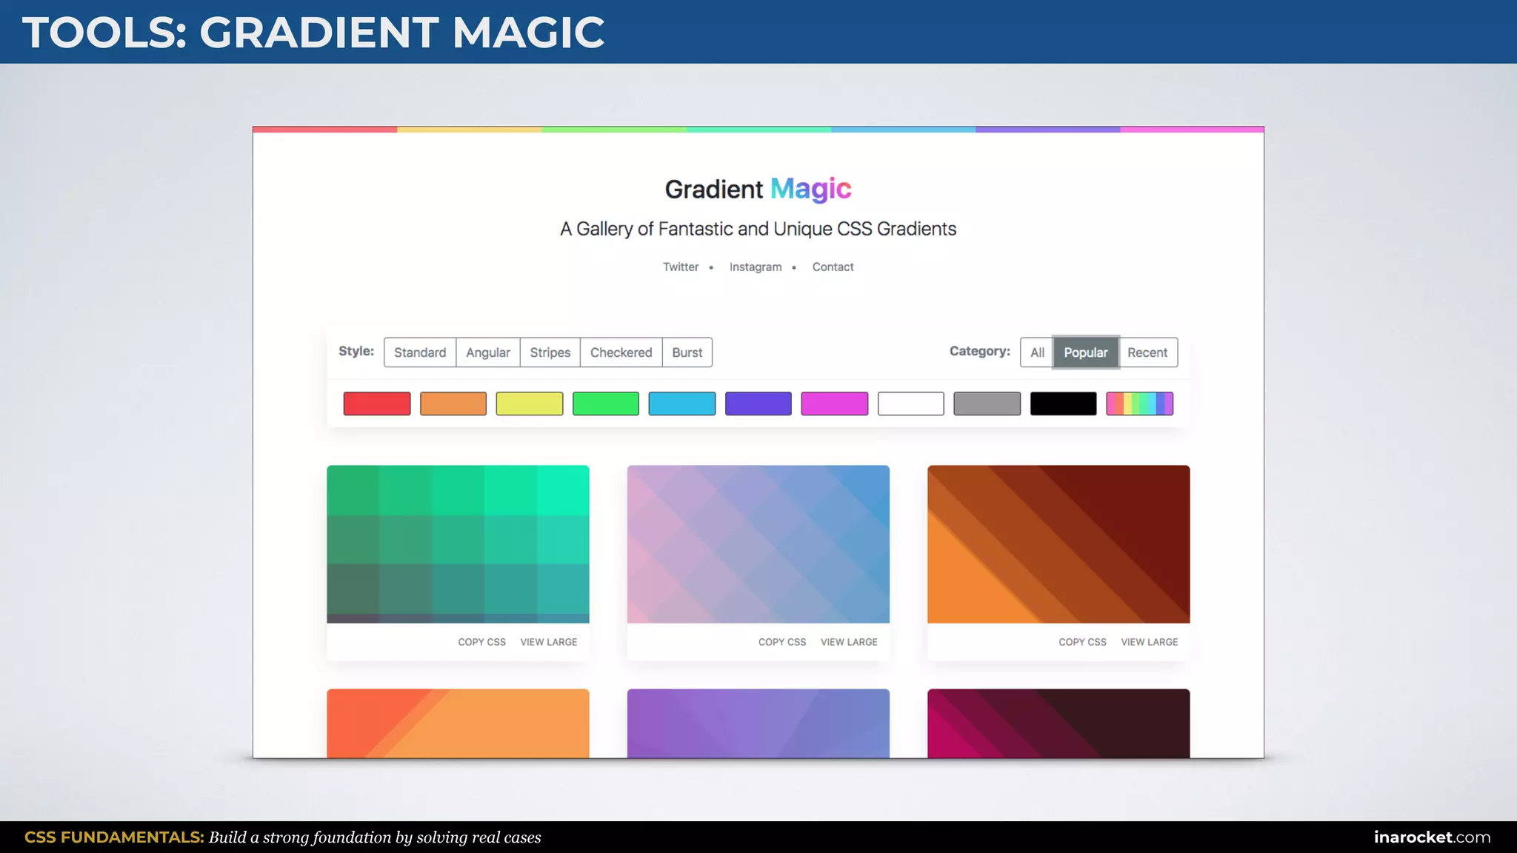This screenshot has width=1517, height=853.
Task: Click the purple color filter swatch
Action: (x=758, y=404)
